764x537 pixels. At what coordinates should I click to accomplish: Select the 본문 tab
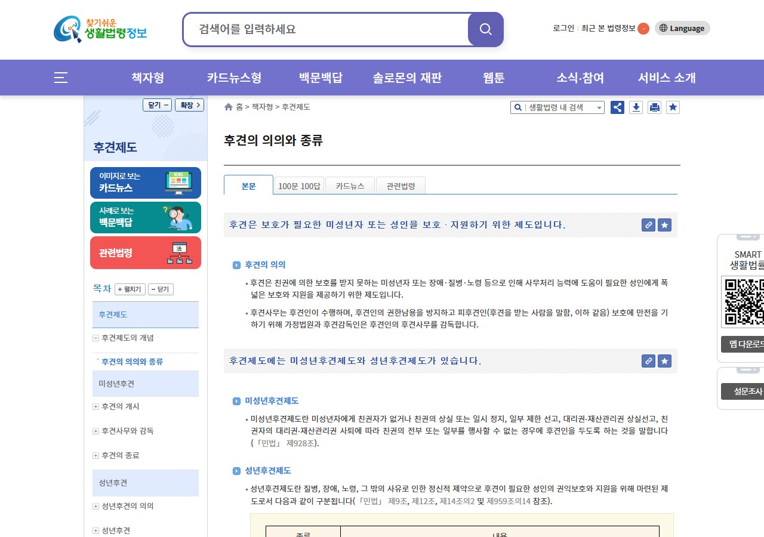(x=248, y=185)
